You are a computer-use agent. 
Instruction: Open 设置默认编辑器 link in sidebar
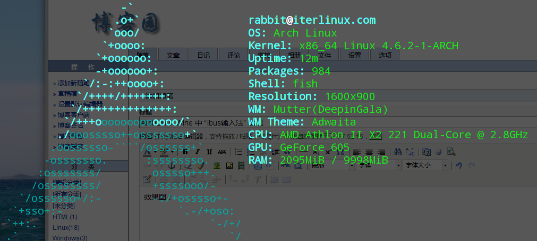point(80,104)
